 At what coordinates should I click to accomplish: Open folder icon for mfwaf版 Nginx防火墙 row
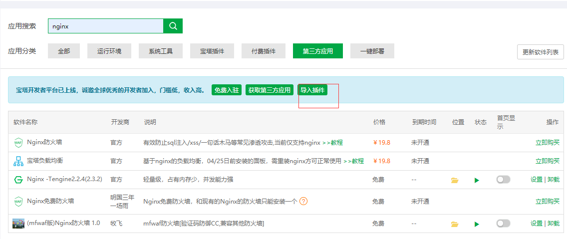(455, 224)
